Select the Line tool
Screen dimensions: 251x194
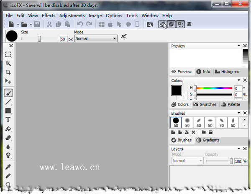[8, 102]
